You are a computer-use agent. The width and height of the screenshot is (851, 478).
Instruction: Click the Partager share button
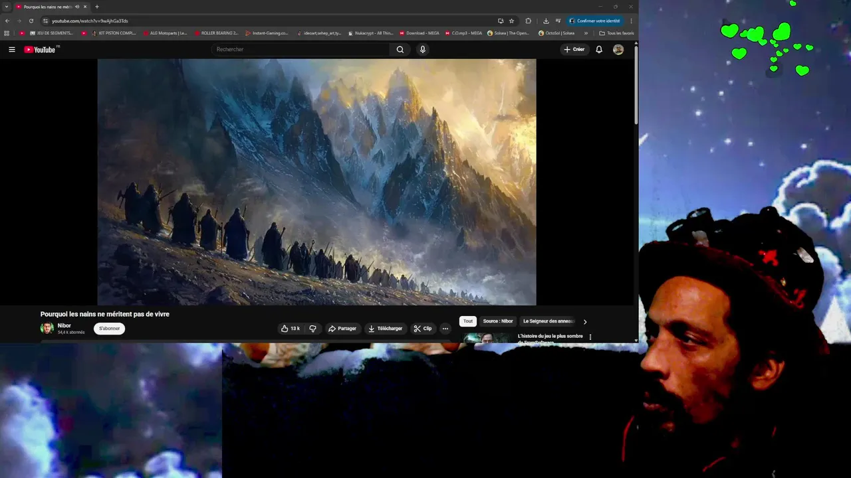[x=342, y=329]
